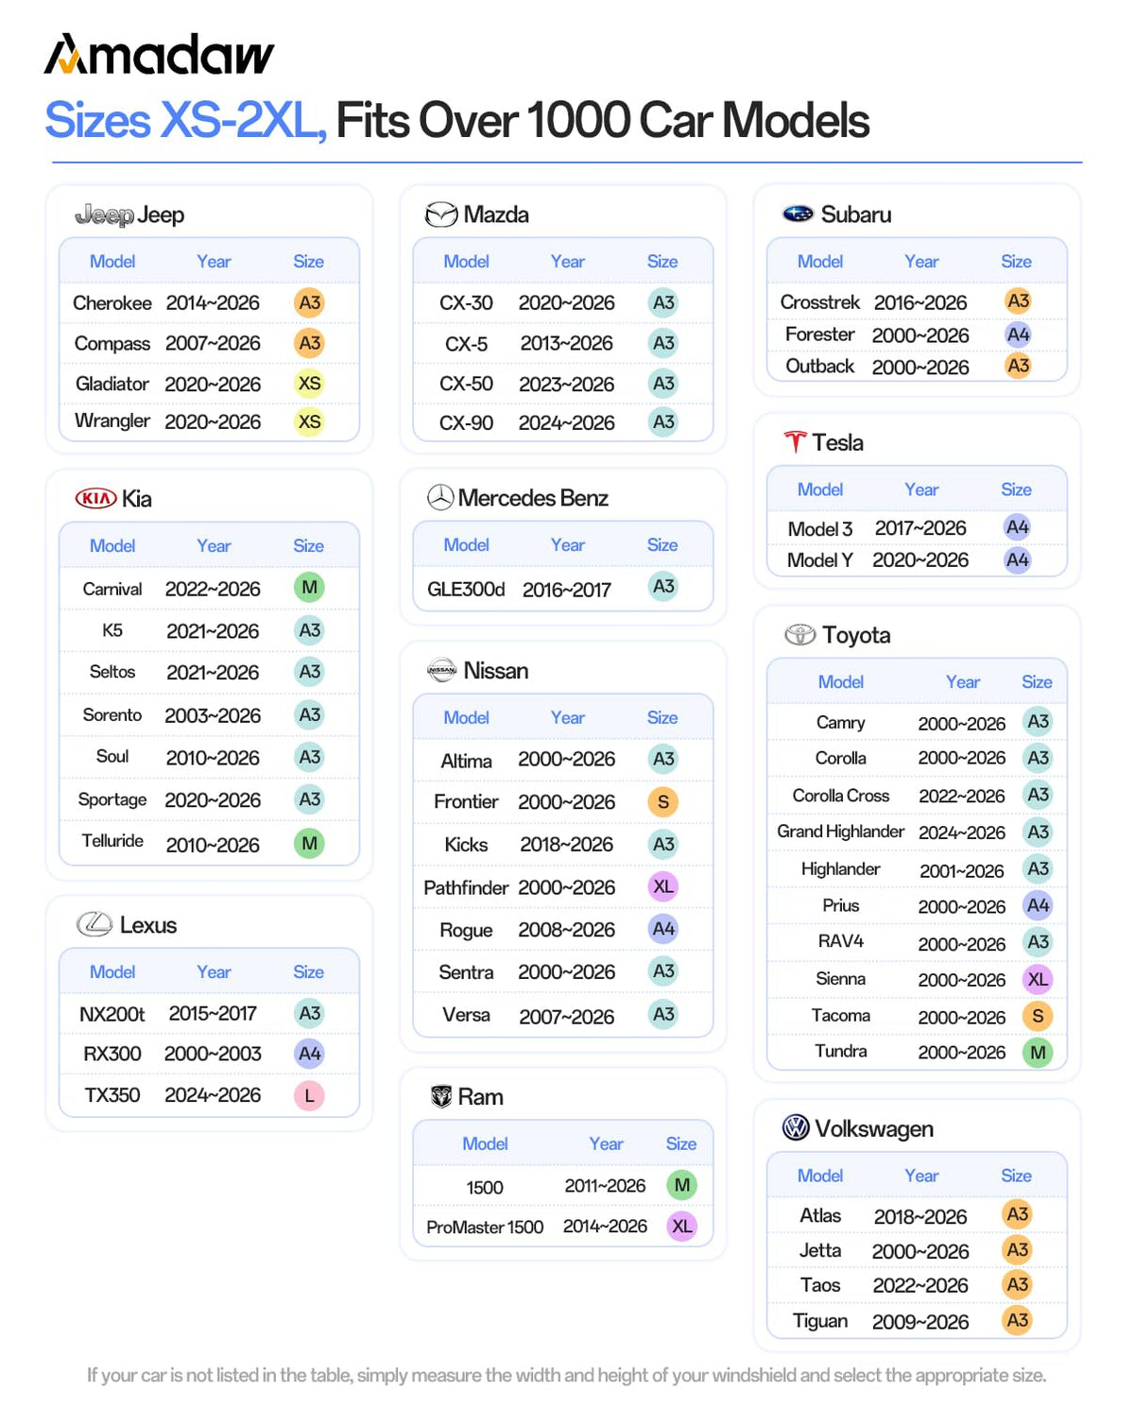Click the Nissan brand logo
The width and height of the screenshot is (1134, 1408).
441,670
